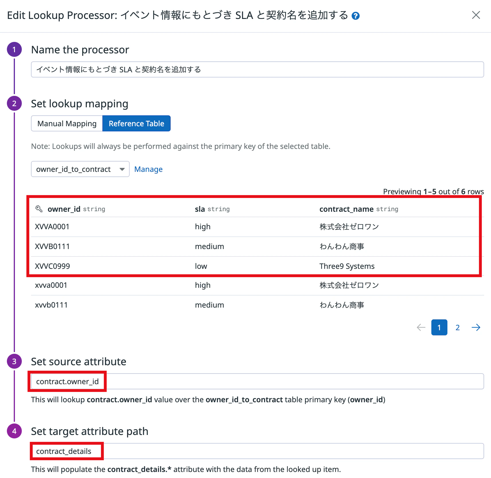The height and width of the screenshot is (478, 491).
Task: Go to the previous page arrow
Action: [x=421, y=327]
